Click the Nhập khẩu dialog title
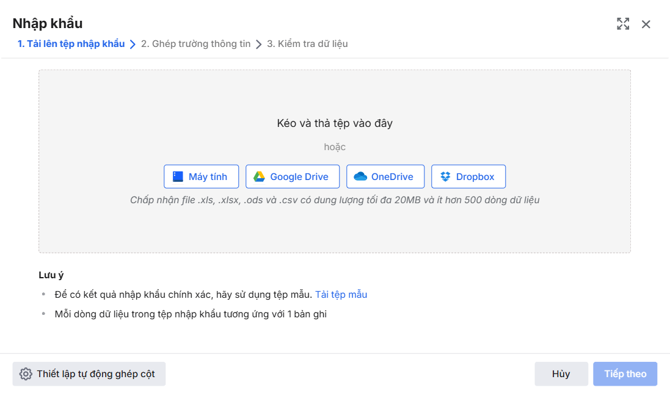Screen dimensions: 670x393 click(x=48, y=24)
